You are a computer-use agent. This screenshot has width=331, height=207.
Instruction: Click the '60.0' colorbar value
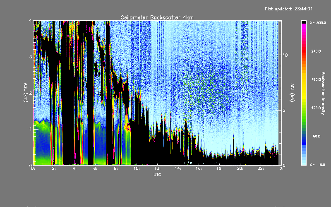(x=317, y=136)
